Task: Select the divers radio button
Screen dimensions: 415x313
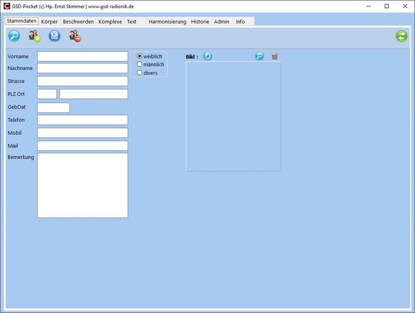Action: [x=140, y=73]
